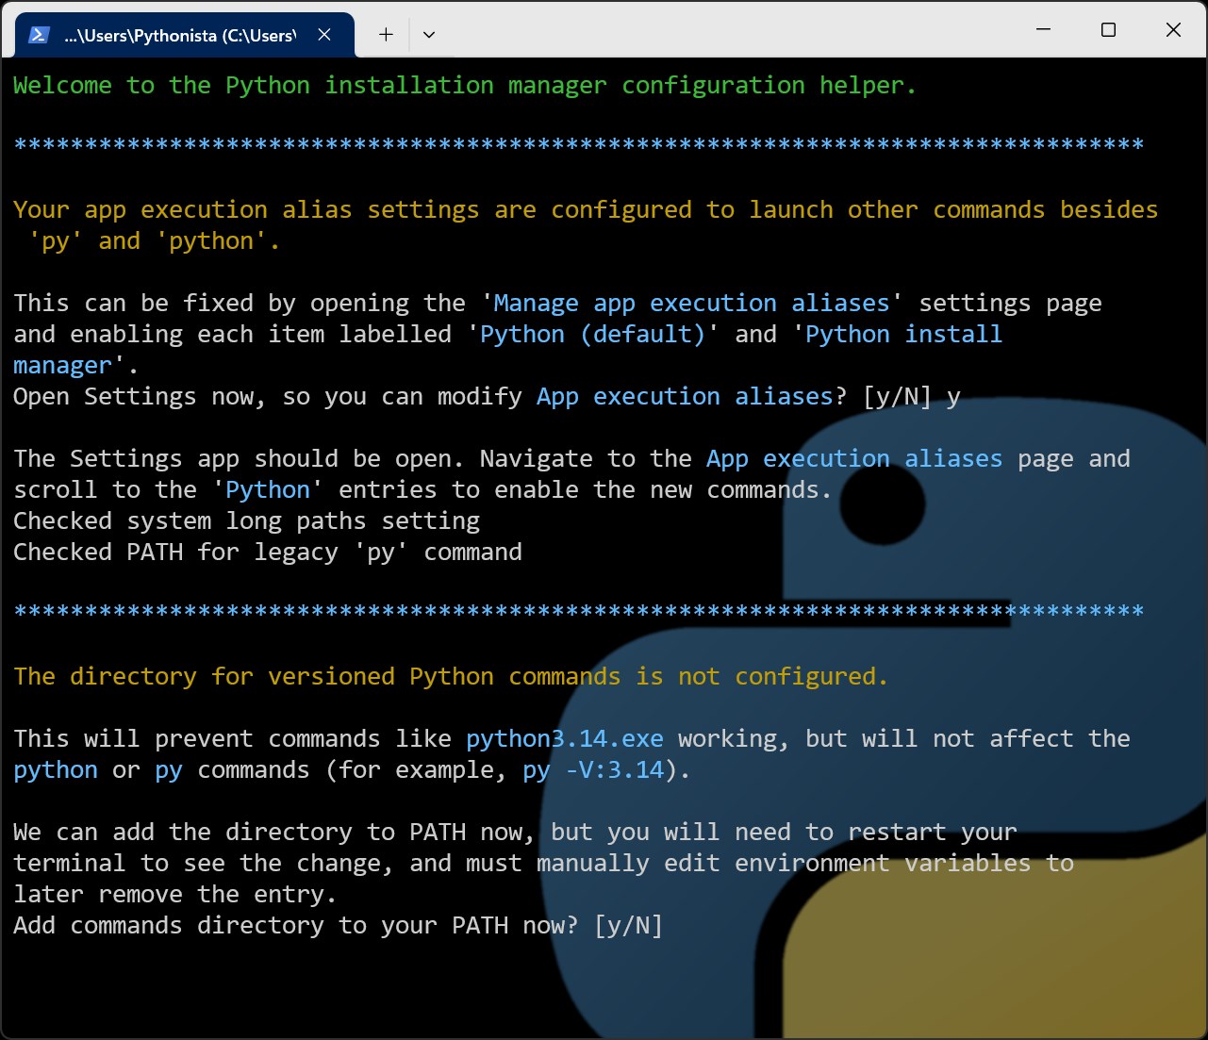Click the 'python3.14.exe' filename text

click(x=564, y=738)
